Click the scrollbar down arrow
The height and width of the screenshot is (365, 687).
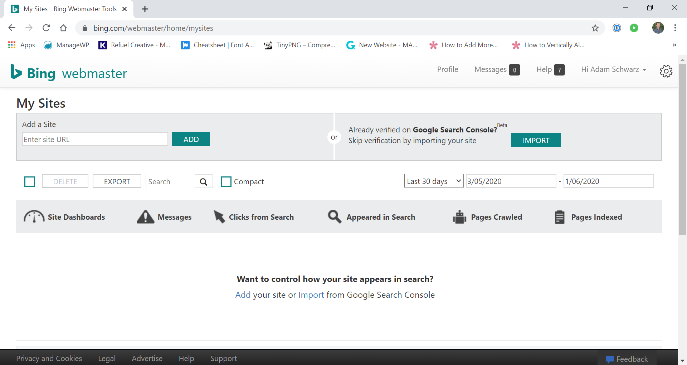(x=682, y=360)
